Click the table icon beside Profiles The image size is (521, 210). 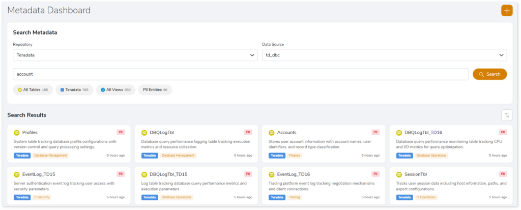[17, 133]
